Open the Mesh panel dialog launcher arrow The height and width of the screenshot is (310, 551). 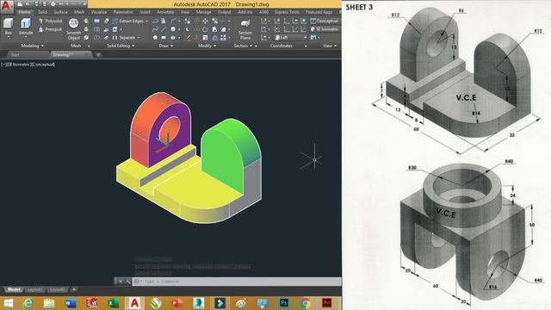coord(89,46)
